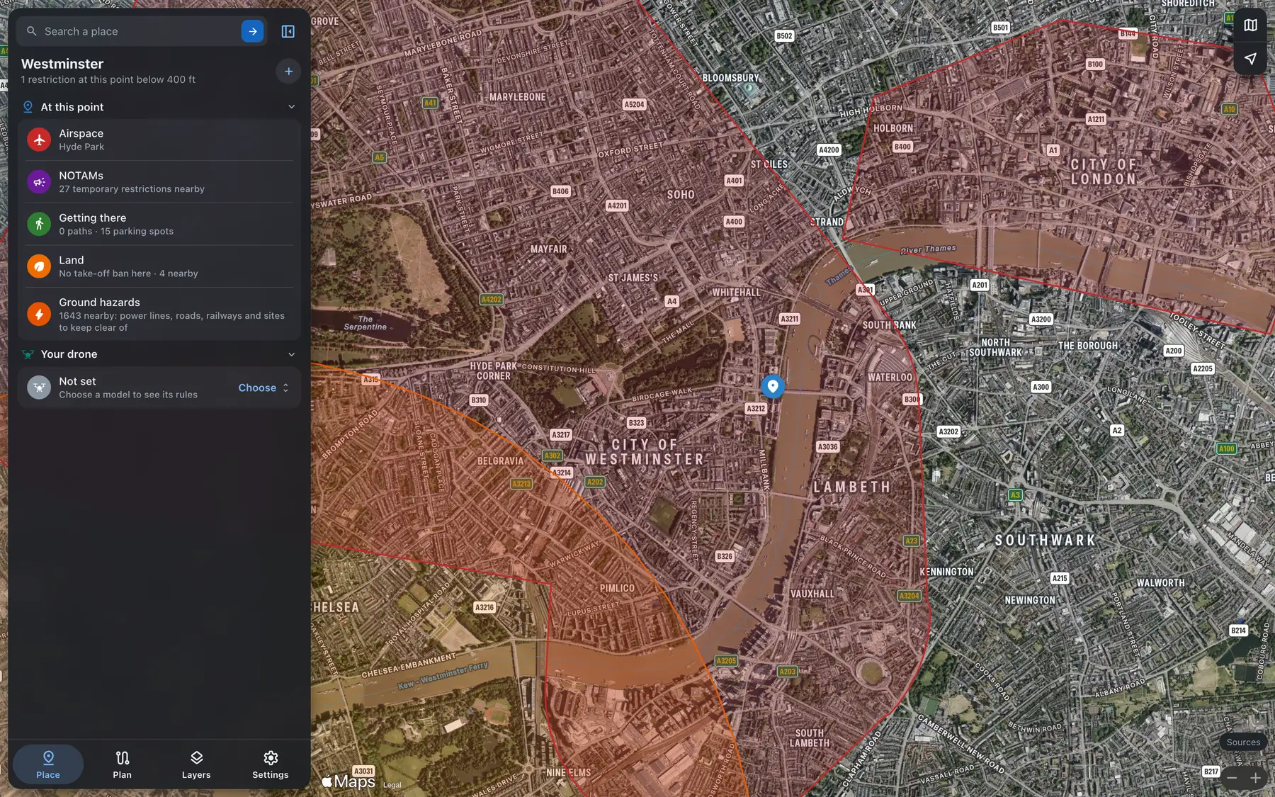The height and width of the screenshot is (797, 1275).
Task: Click the CITY OF WESTMINSTER map label
Action: coord(645,452)
